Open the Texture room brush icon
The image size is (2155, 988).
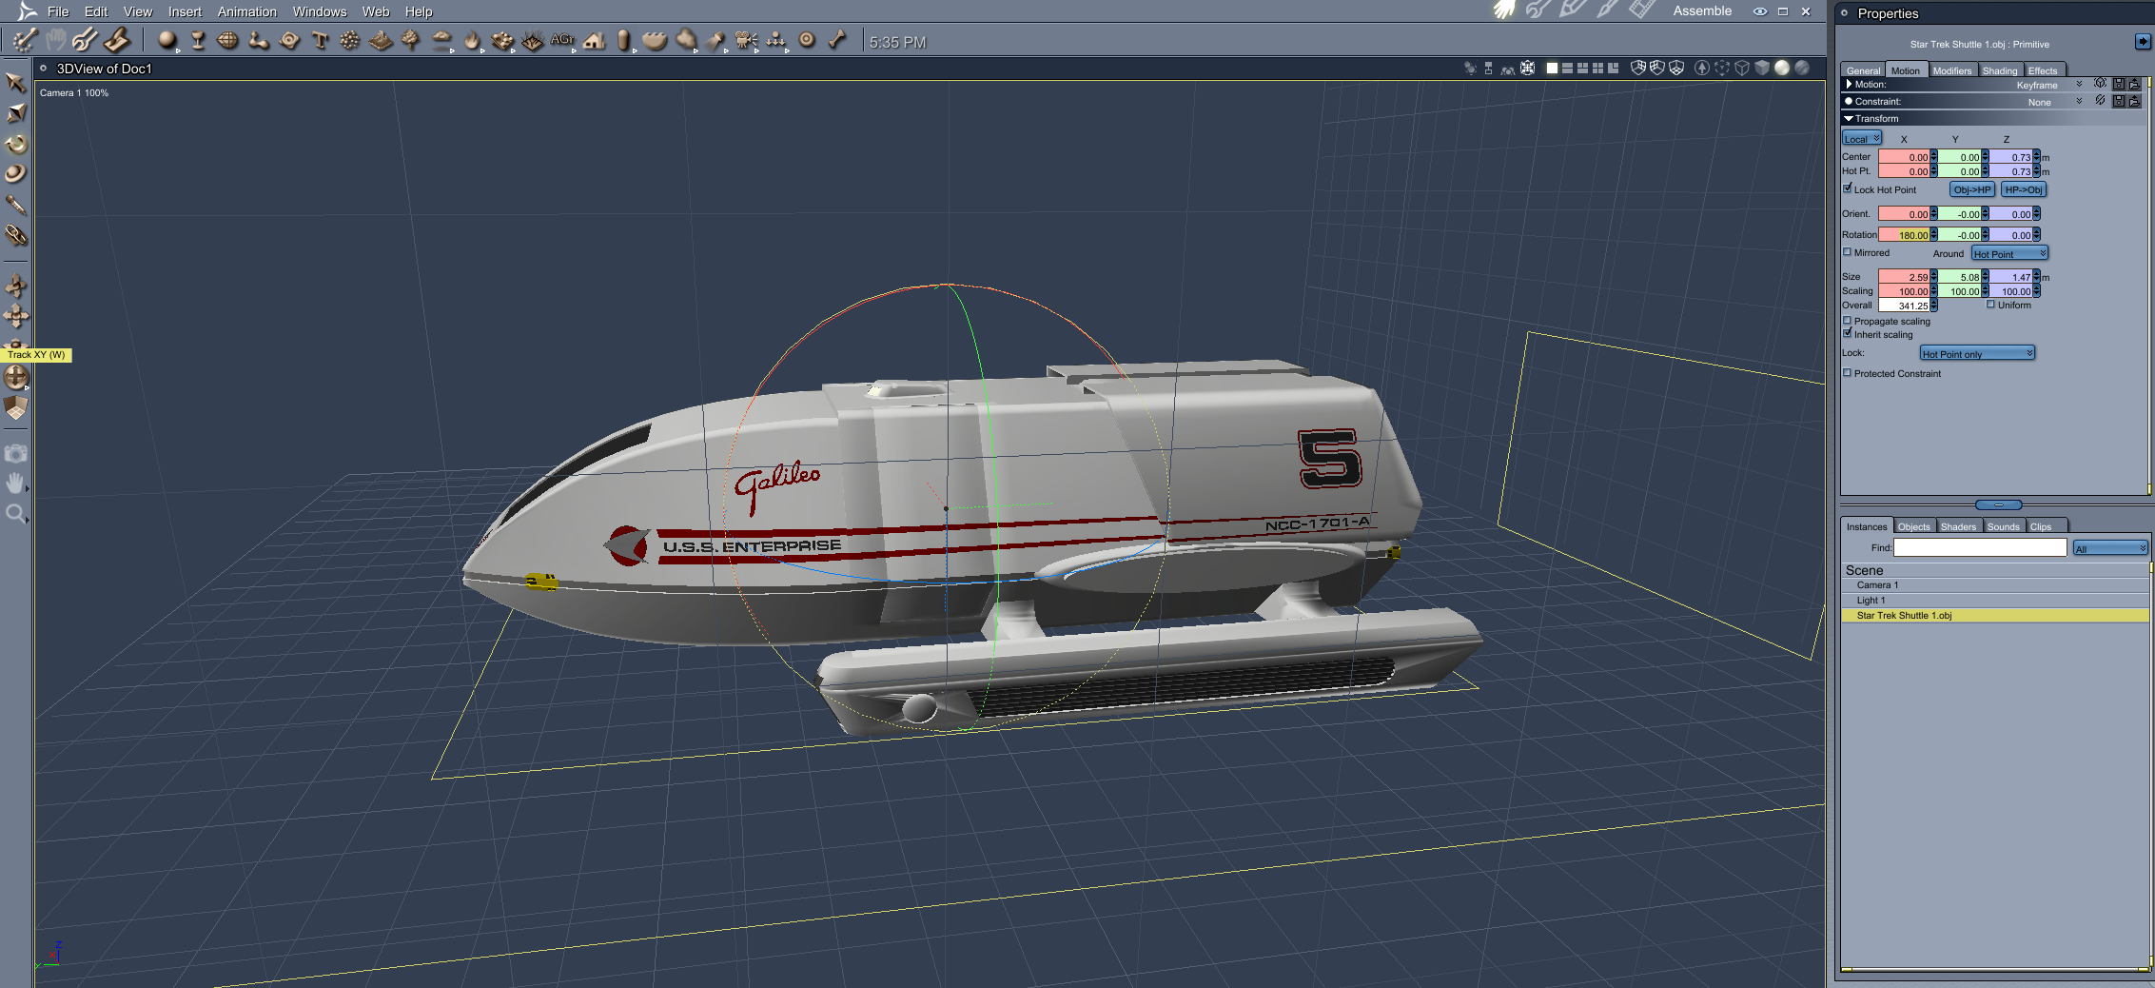point(1606,10)
